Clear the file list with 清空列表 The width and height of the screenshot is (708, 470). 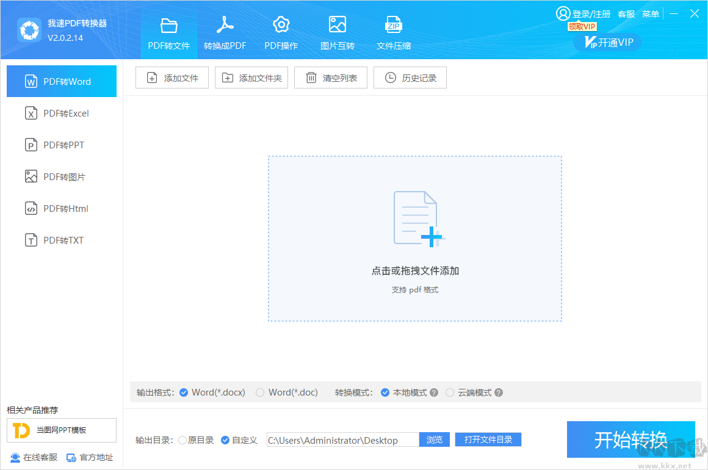(x=330, y=78)
